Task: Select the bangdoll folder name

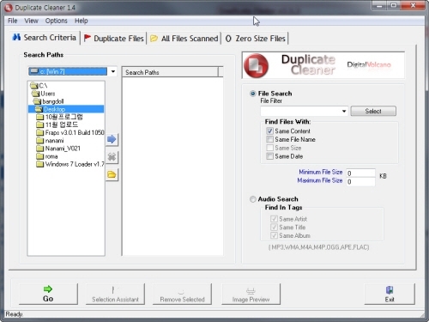Action: (53, 101)
